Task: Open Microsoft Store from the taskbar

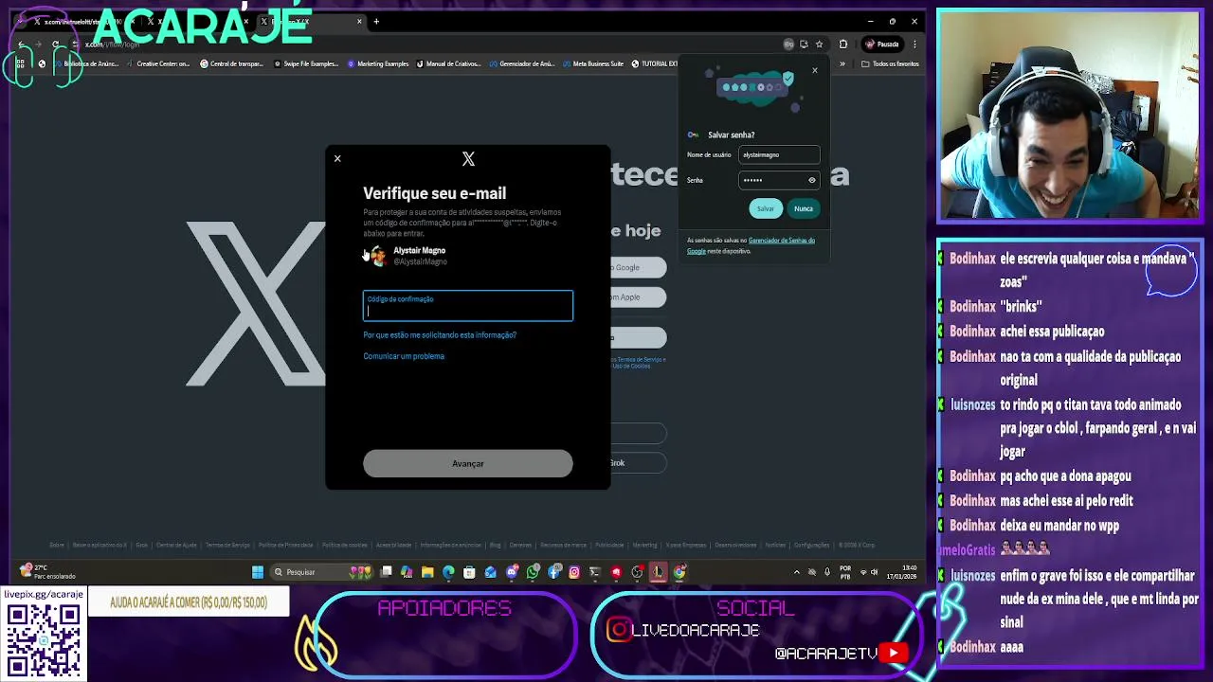Action: click(469, 571)
